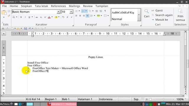
Task: Open the File menu
Action: pyautogui.click(x=4, y=6)
